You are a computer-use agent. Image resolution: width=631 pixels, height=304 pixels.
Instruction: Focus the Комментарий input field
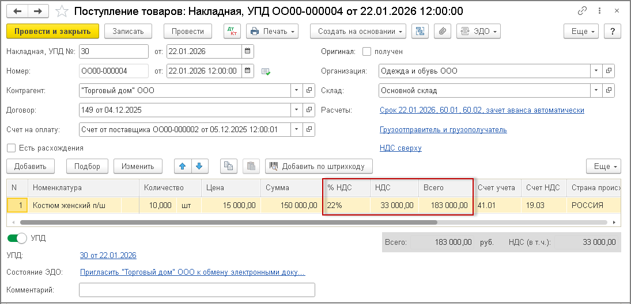[197, 290]
